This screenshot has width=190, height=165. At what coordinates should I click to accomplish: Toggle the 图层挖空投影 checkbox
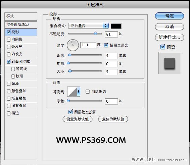click(x=70, y=112)
